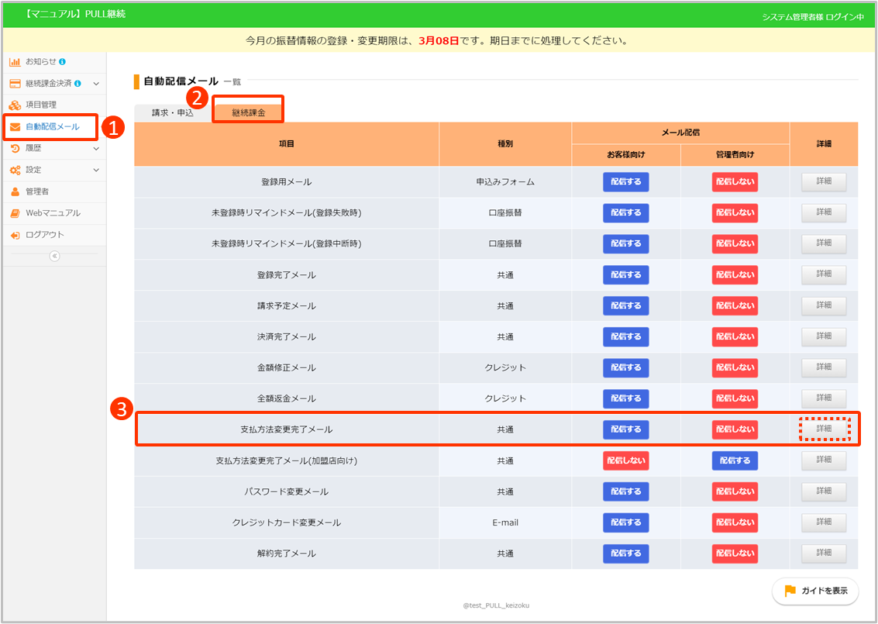
Task: Open 詳細 for 支払方法変更完了メール row
Action: click(x=824, y=429)
